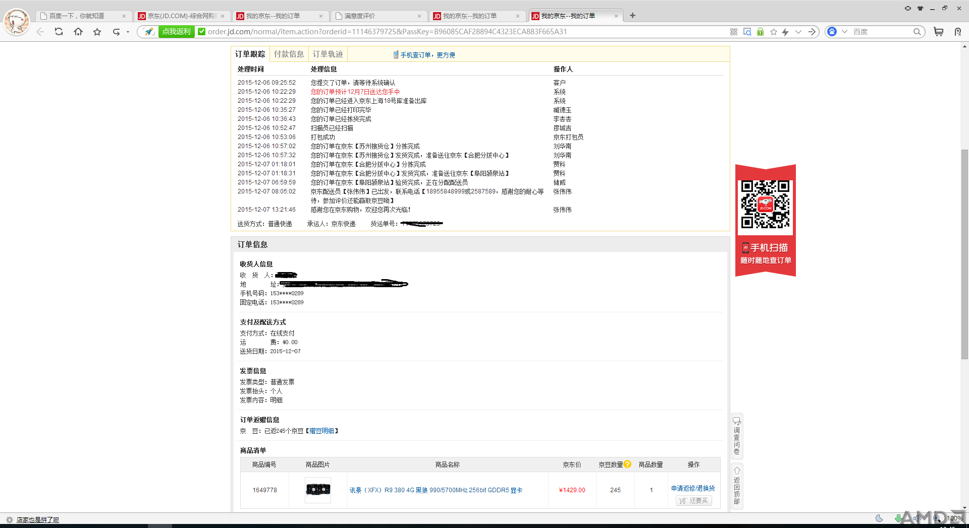Click the scroll down arrow of scrollbar
Screen dimensions: 969x528
tap(964, 508)
